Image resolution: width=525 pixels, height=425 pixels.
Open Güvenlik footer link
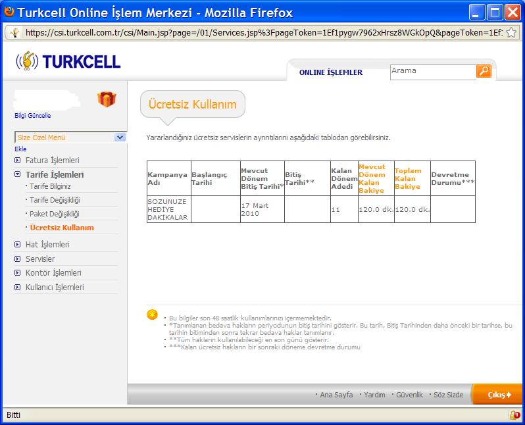(x=409, y=395)
